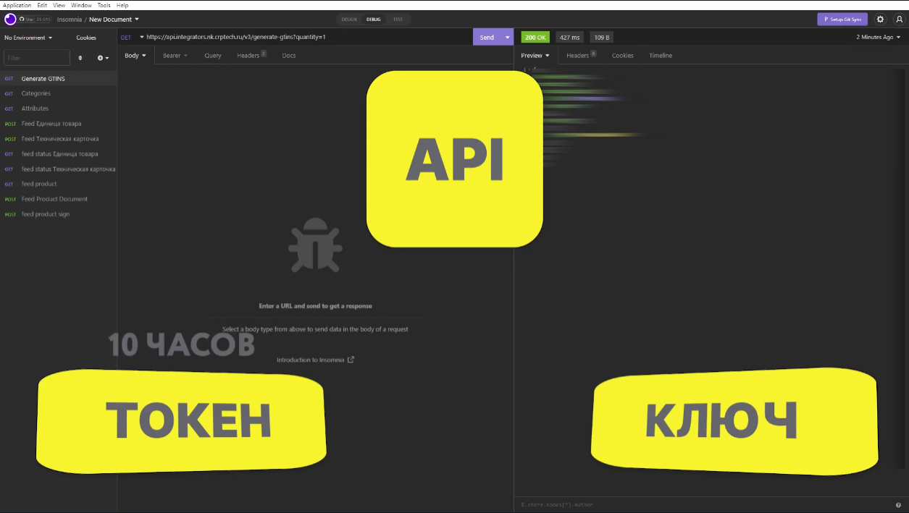Open the response Timeline tab
The width and height of the screenshot is (909, 513).
[x=661, y=56]
